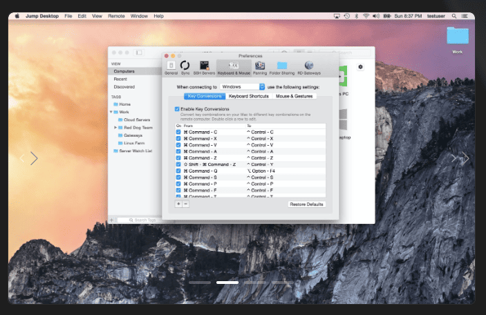Toggle the Command - P conversion checkbox
The width and height of the screenshot is (486, 315).
tap(178, 184)
